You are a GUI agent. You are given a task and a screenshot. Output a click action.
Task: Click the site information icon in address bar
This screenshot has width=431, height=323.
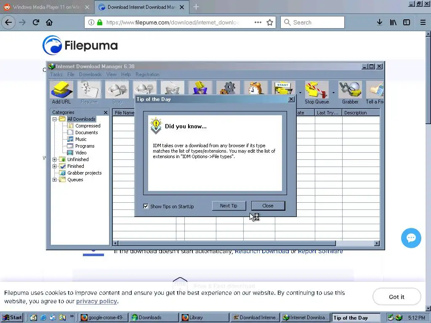pyautogui.click(x=91, y=22)
